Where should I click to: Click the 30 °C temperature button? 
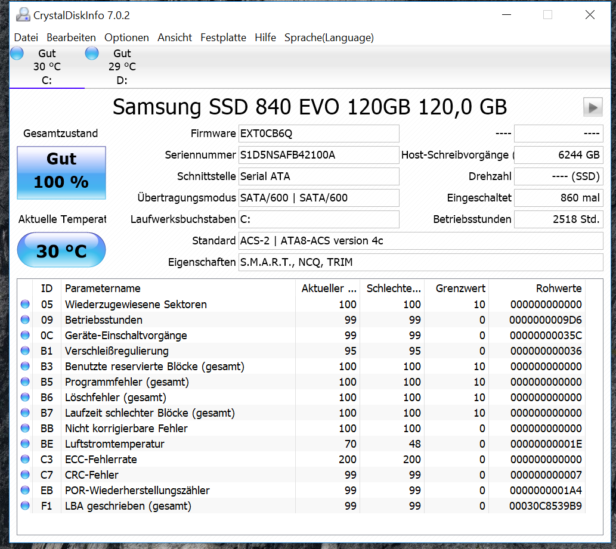tap(61, 250)
